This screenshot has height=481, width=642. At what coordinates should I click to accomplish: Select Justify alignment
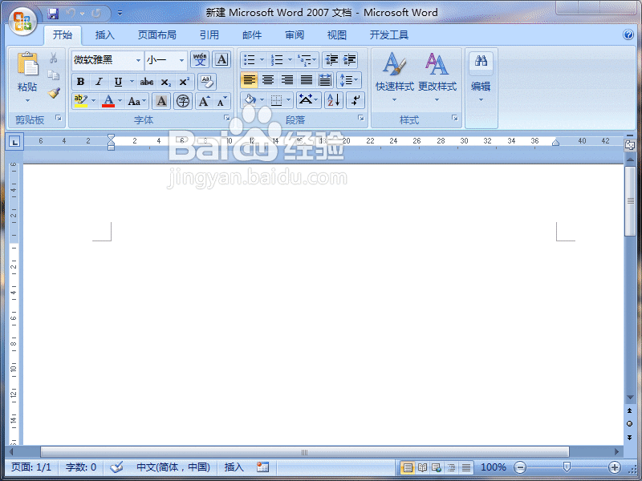click(x=307, y=79)
